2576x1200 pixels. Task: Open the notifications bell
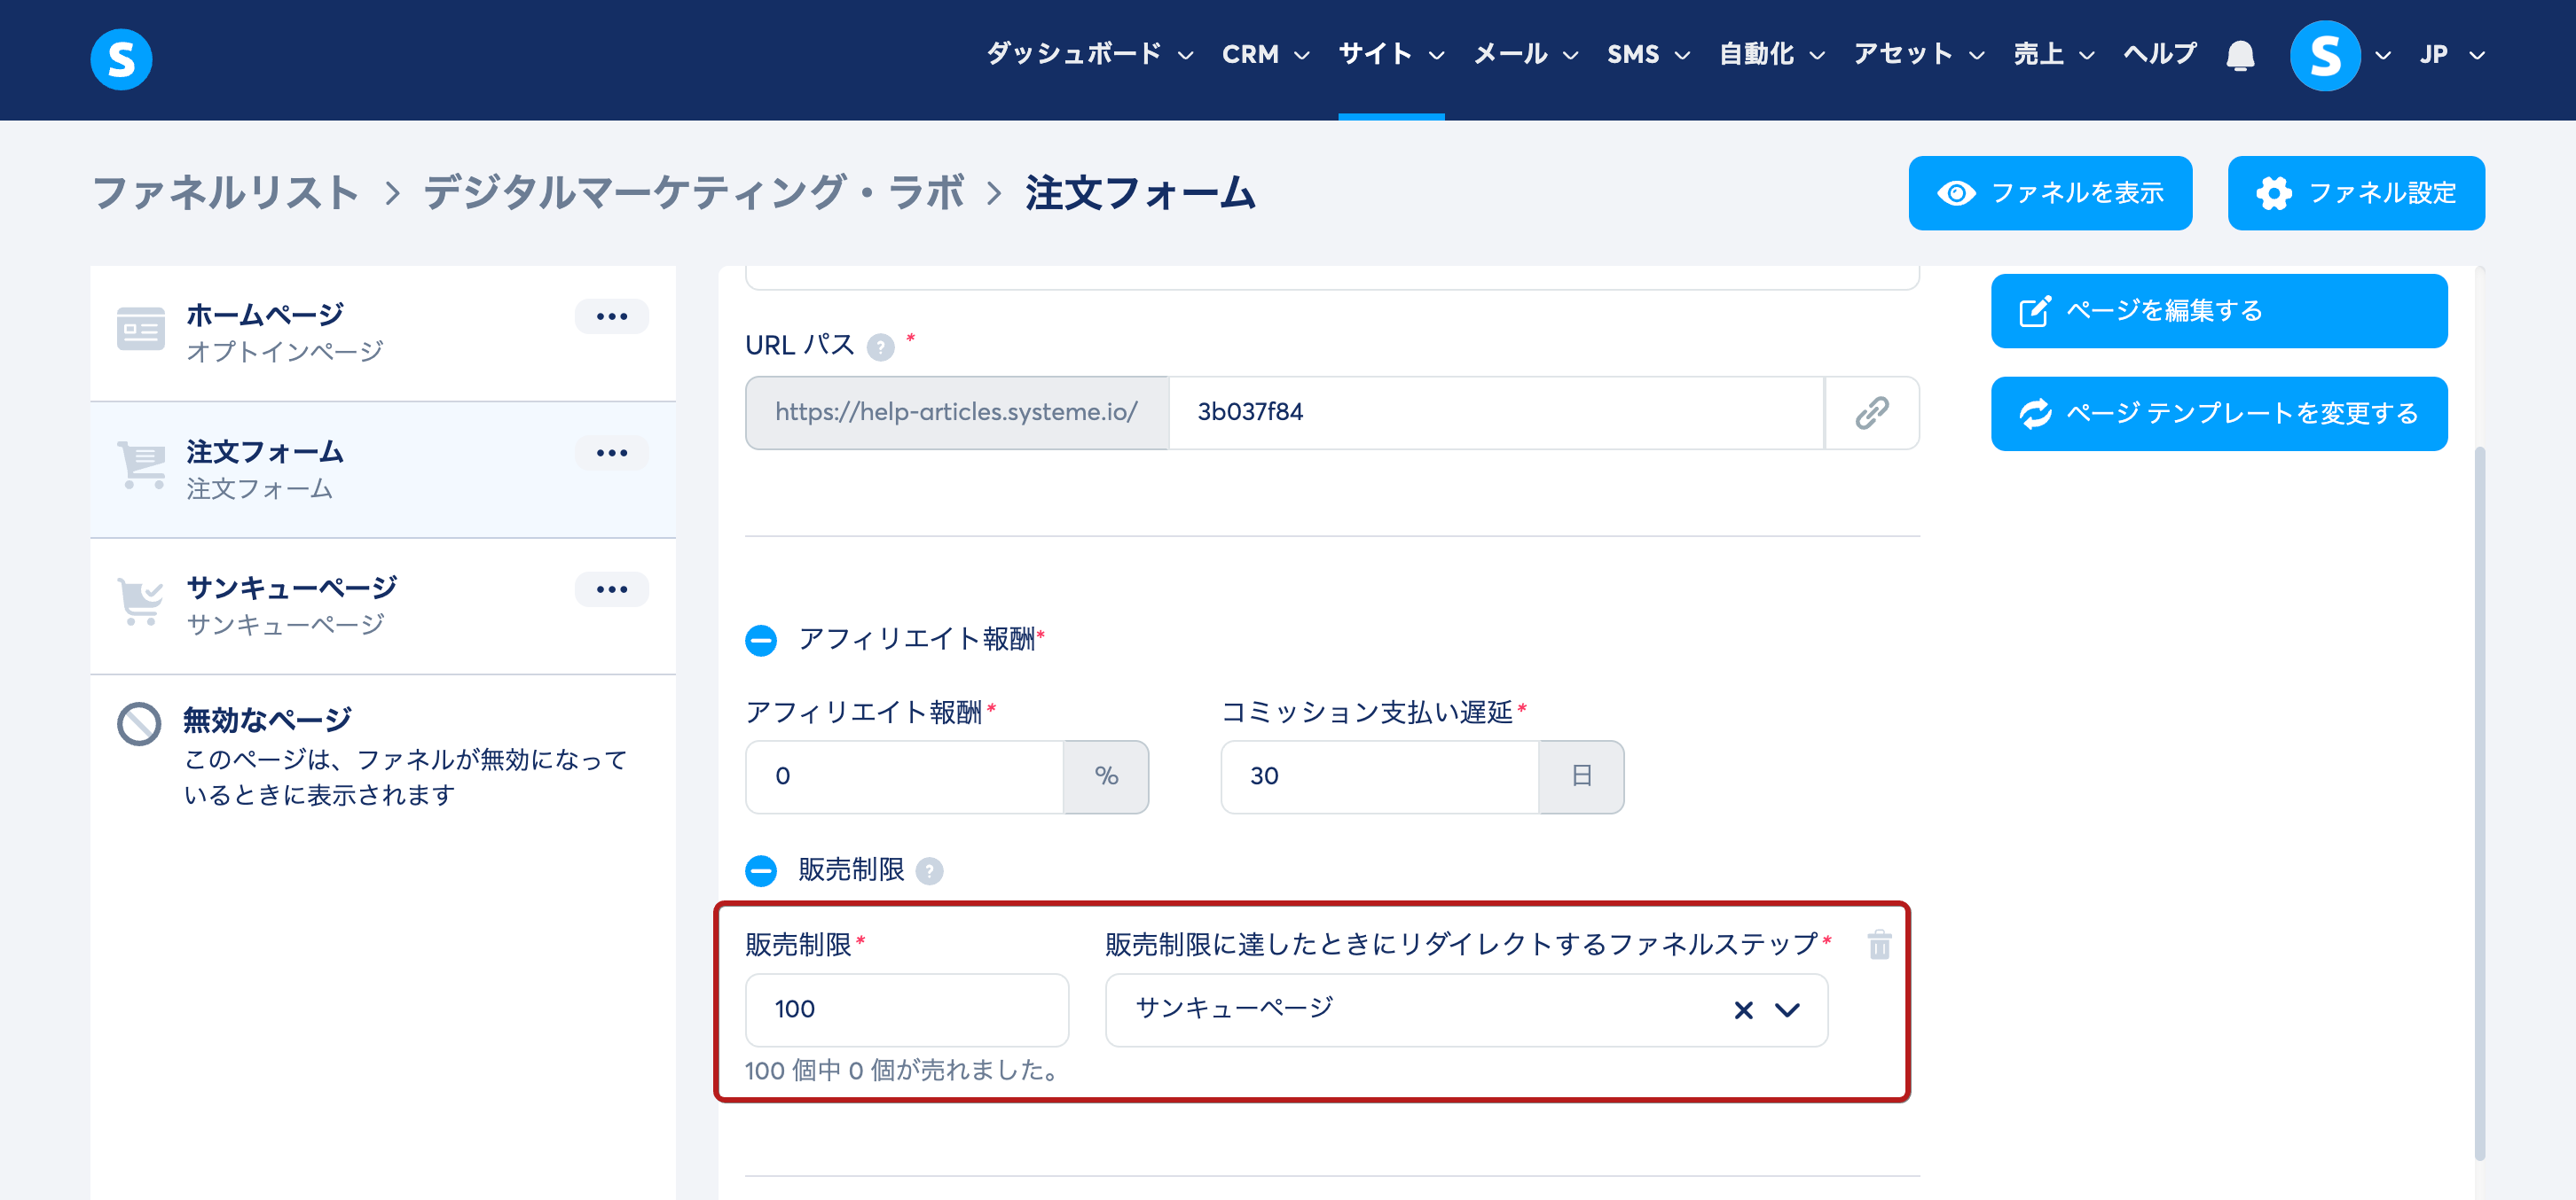click(x=2240, y=55)
